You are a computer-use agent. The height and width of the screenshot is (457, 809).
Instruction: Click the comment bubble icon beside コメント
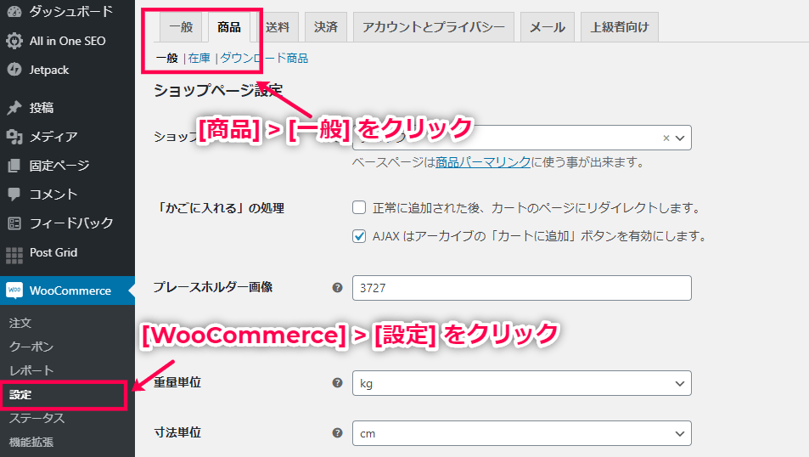tap(14, 195)
